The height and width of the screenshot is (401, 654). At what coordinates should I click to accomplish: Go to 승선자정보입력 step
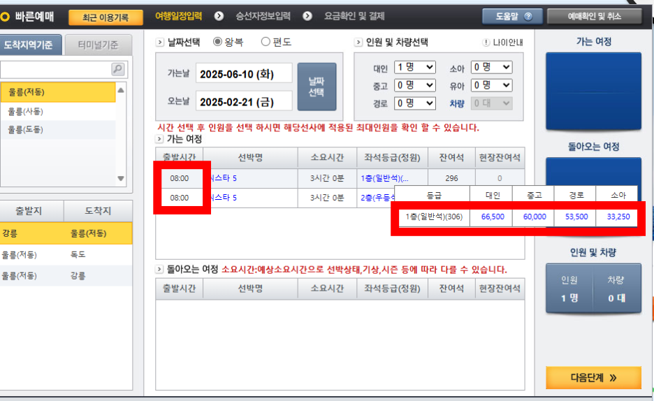click(x=263, y=16)
